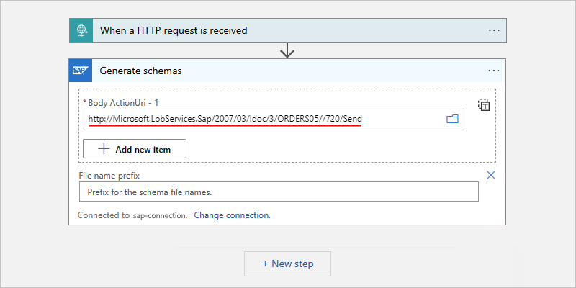Expand the 'When a HTTP request is received' card
This screenshot has height=288, width=576.
tap(288, 30)
